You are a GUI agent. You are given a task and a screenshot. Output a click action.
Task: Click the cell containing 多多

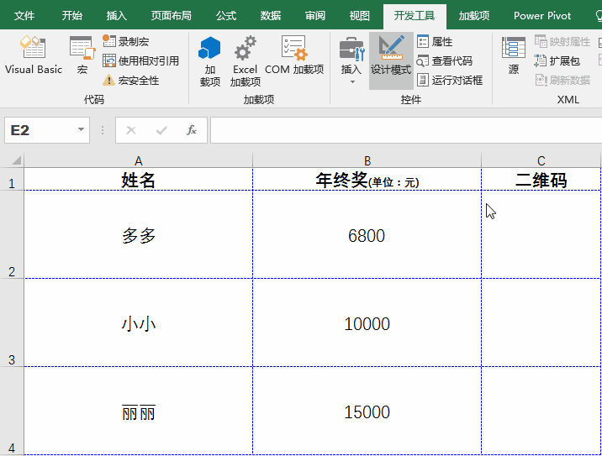(x=138, y=234)
